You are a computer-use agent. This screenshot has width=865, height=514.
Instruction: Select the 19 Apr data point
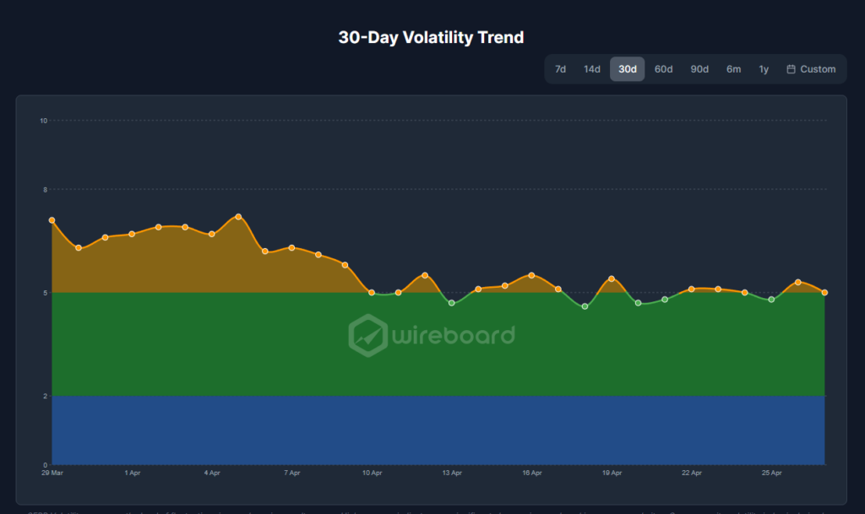612,279
